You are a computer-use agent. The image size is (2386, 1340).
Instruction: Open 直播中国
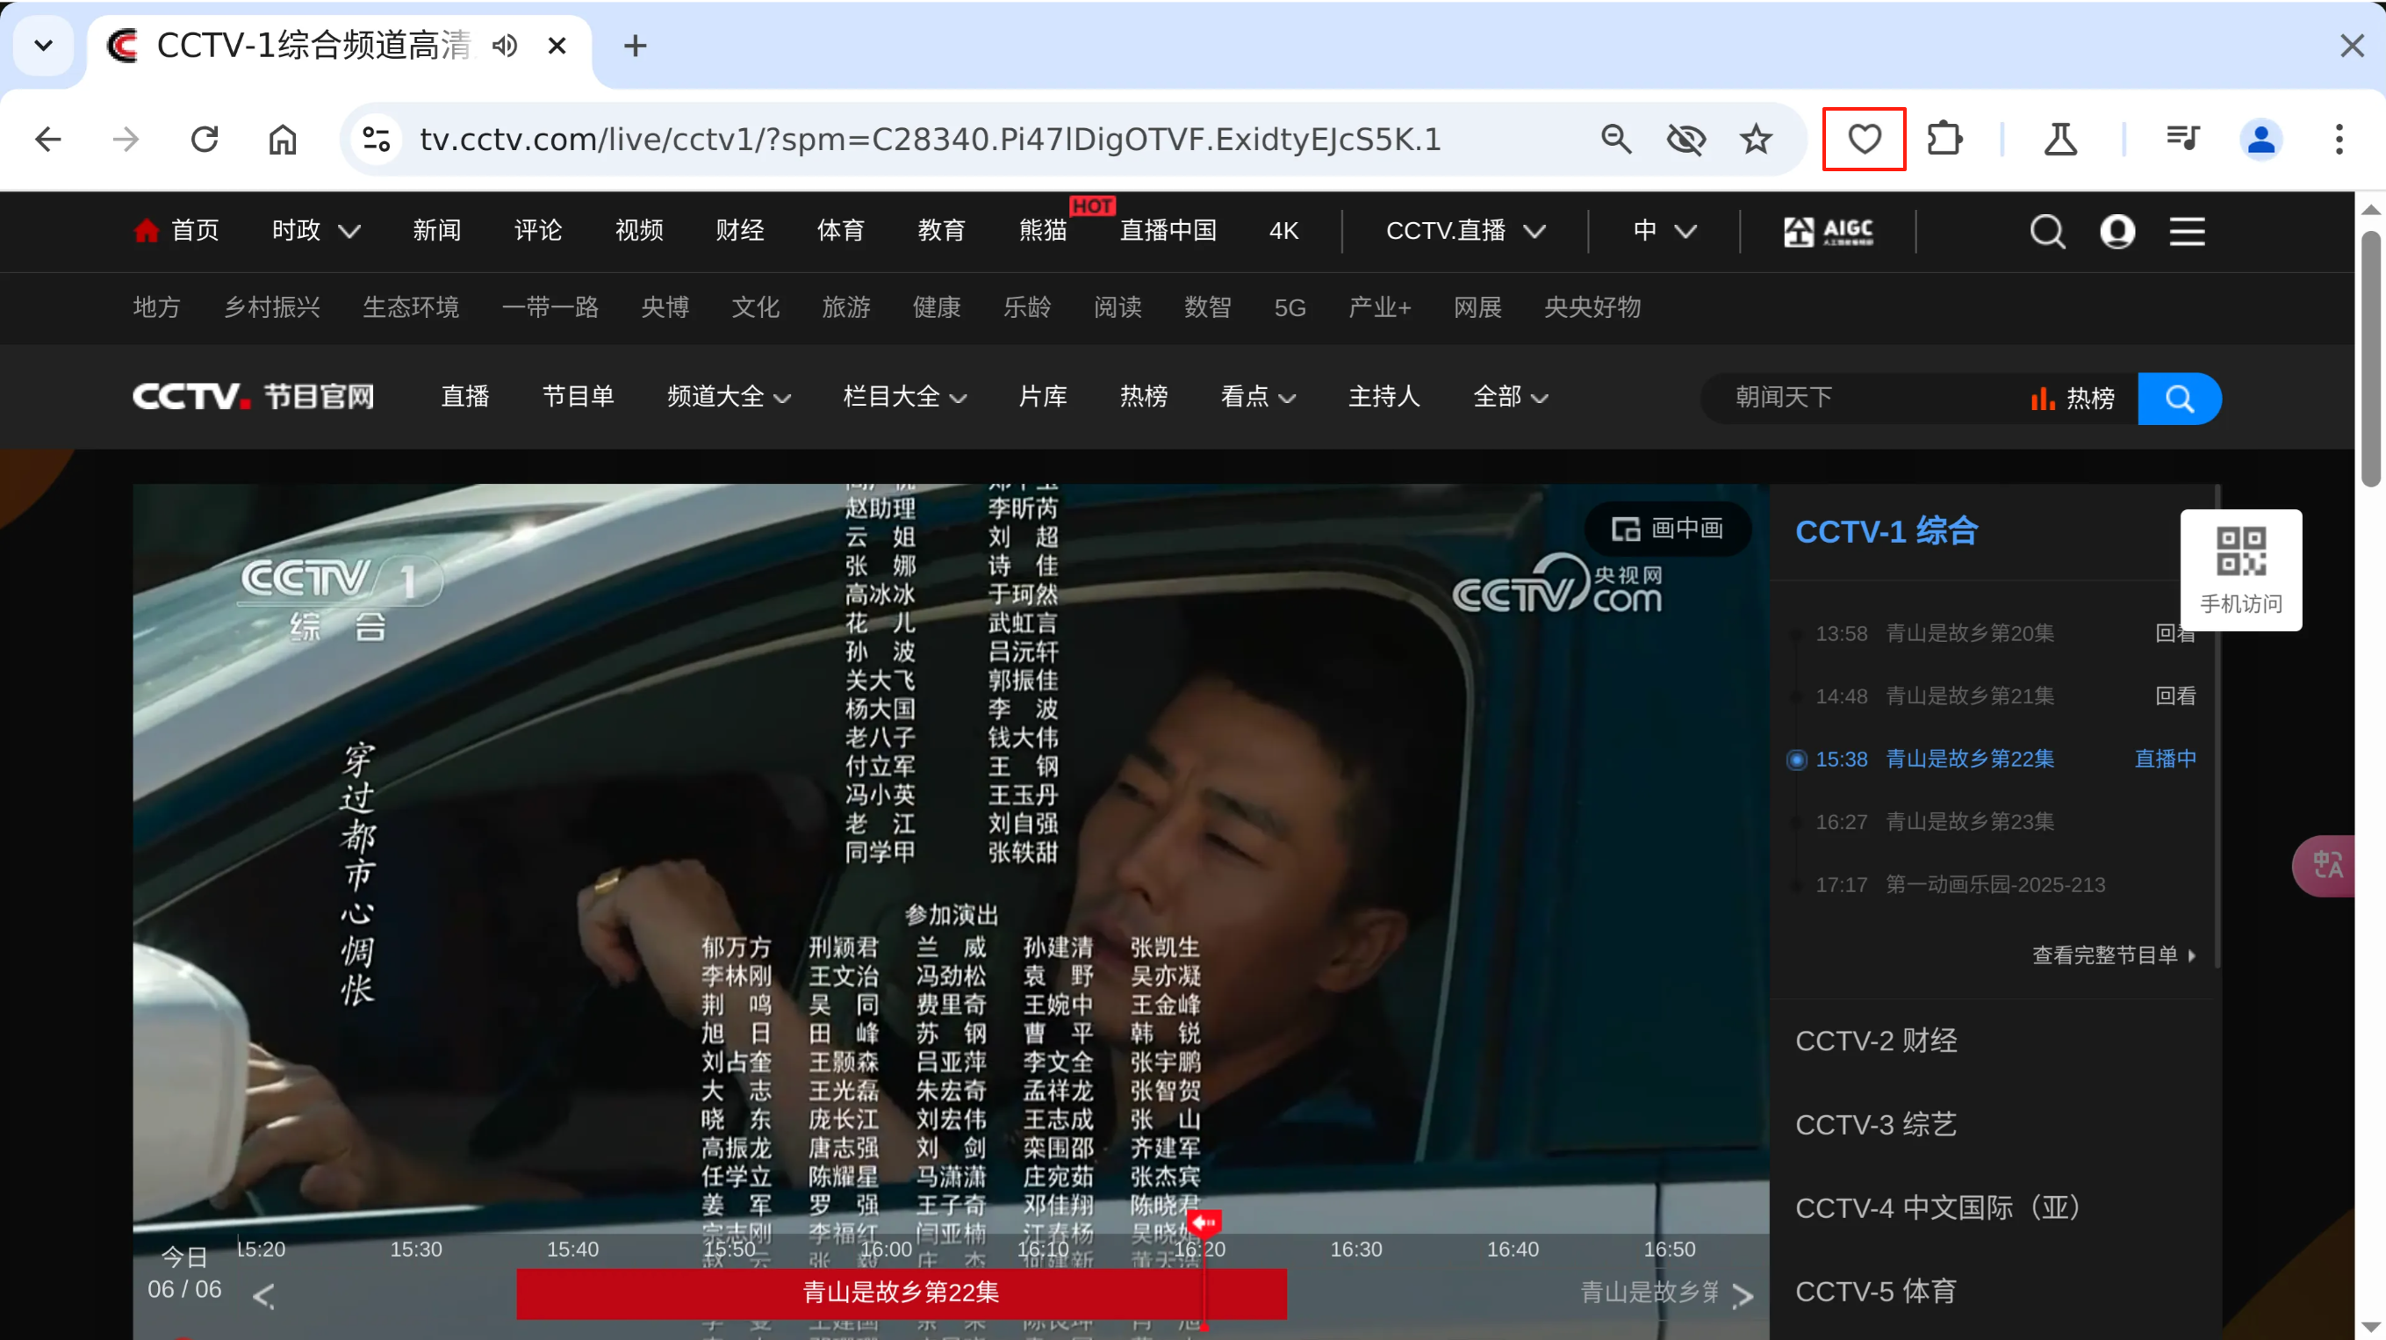pos(1168,230)
